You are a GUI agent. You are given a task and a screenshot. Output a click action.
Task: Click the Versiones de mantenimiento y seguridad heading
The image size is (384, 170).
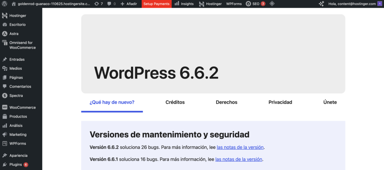pos(169,134)
